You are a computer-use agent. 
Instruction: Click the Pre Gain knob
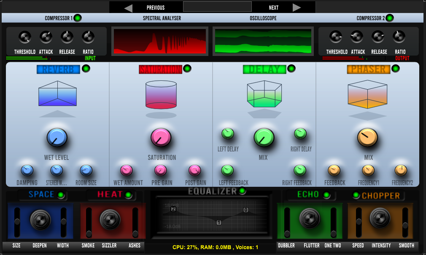point(161,170)
